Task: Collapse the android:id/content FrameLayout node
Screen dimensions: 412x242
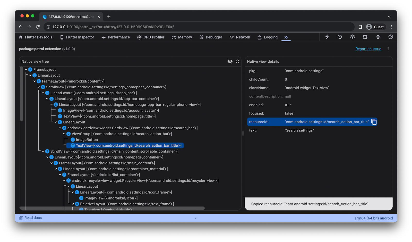Action: tap(35, 81)
